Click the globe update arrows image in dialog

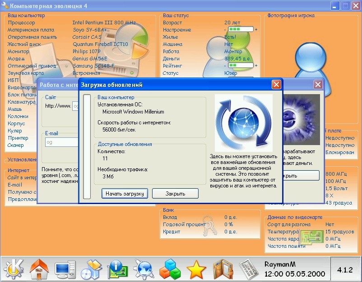[244, 123]
